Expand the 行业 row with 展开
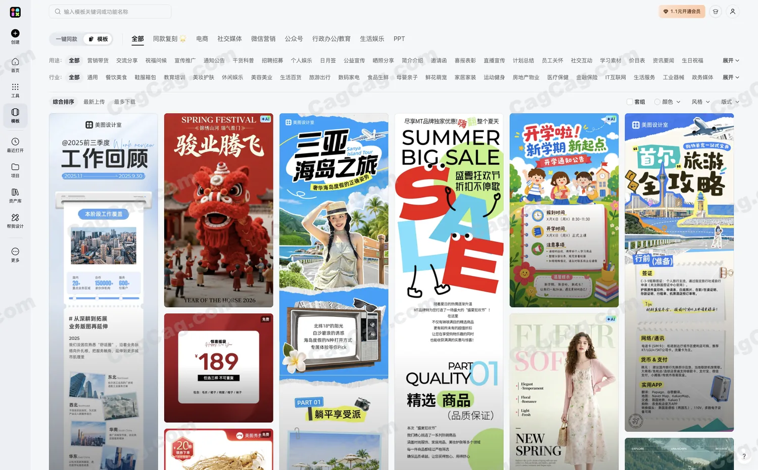The image size is (758, 470). click(x=731, y=77)
